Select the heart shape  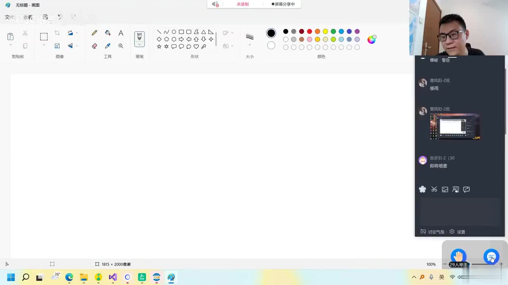(196, 46)
